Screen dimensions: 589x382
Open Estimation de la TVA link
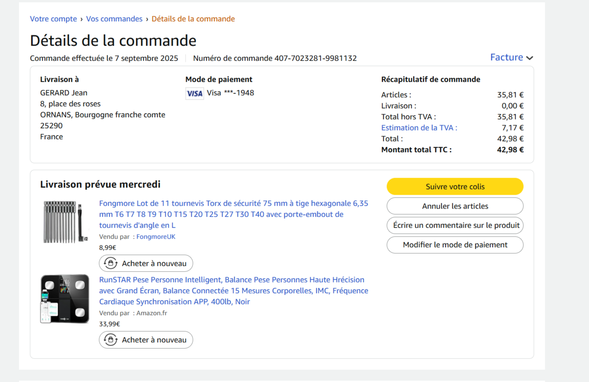coord(419,128)
